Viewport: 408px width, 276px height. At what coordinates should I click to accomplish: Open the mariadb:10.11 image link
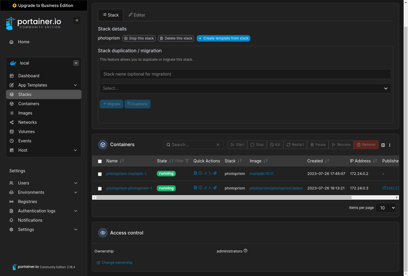[261, 173]
